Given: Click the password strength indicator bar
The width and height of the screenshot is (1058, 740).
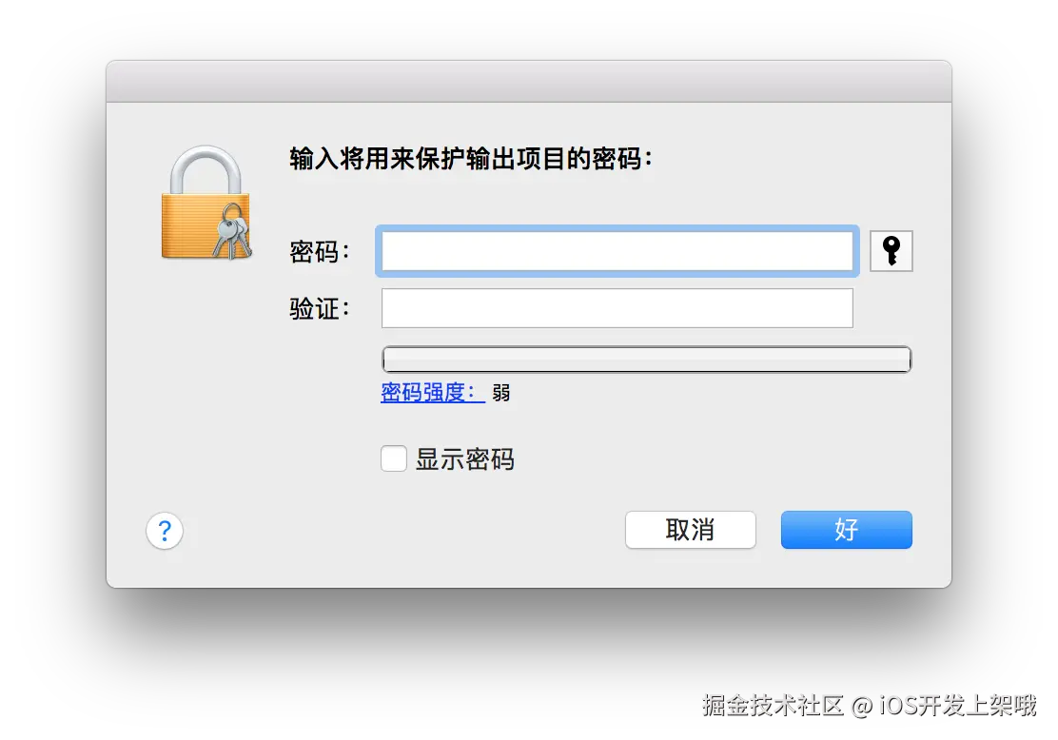Looking at the screenshot, I should (646, 359).
